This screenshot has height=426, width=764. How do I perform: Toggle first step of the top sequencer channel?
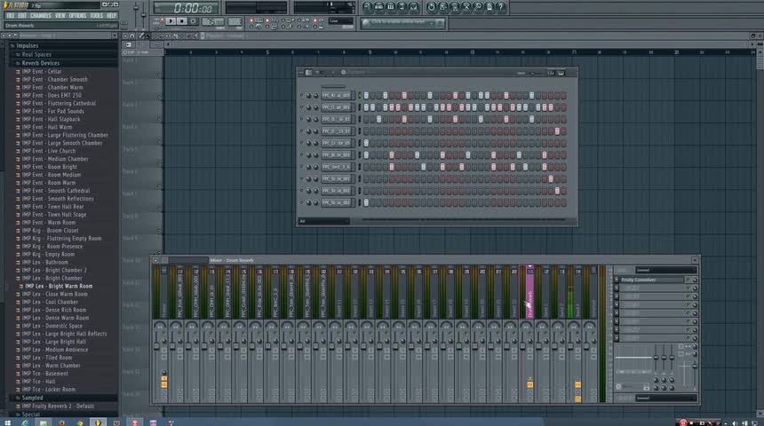[366, 96]
